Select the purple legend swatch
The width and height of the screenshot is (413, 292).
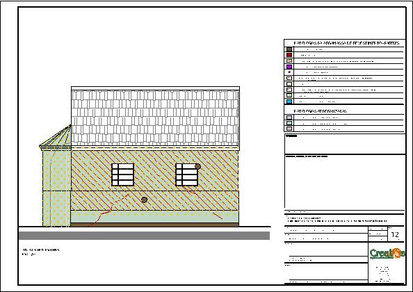[289, 67]
